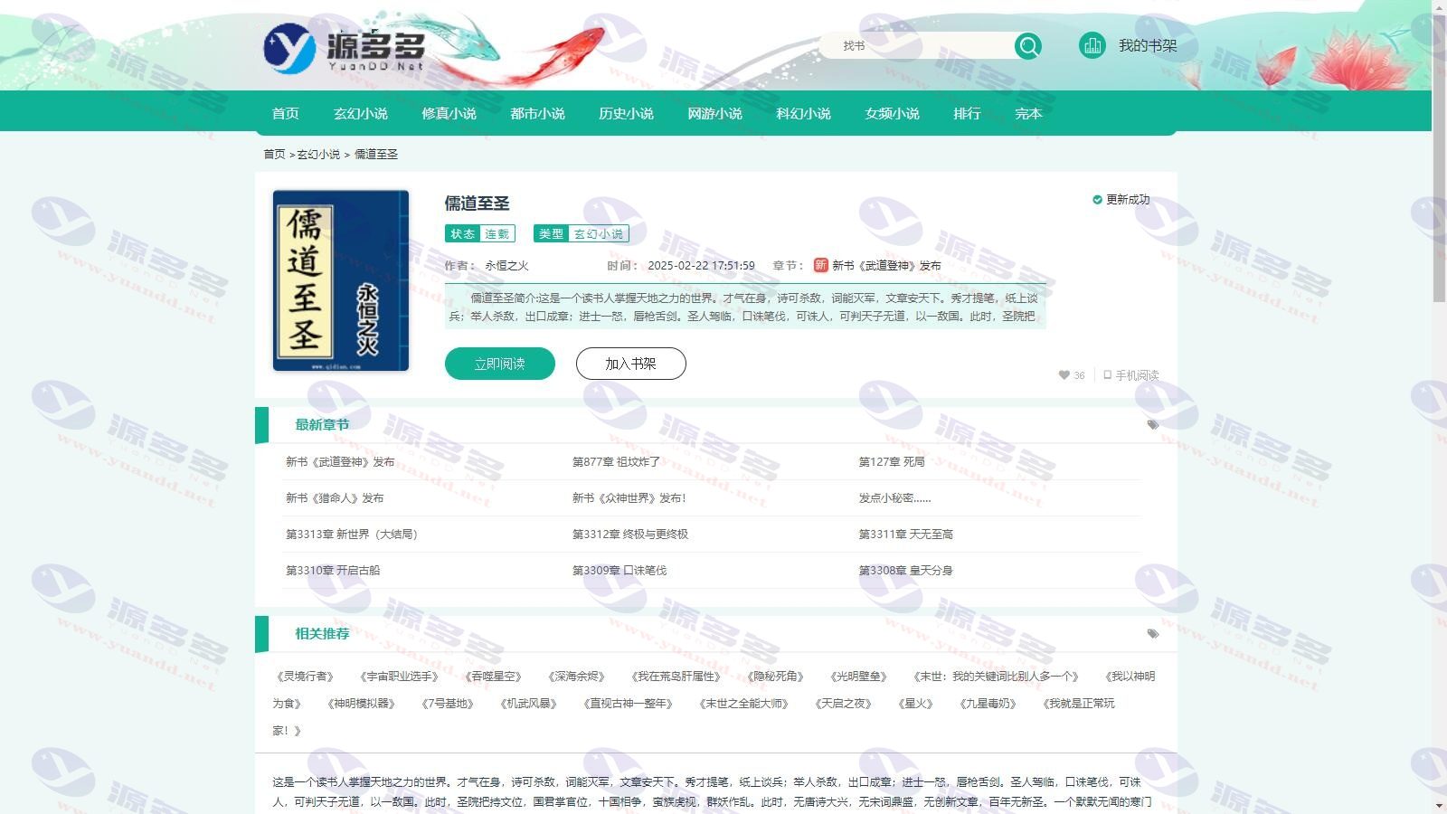The width and height of the screenshot is (1447, 814).
Task: Open chapter 第3308章 皇天分身
Action: tap(906, 571)
